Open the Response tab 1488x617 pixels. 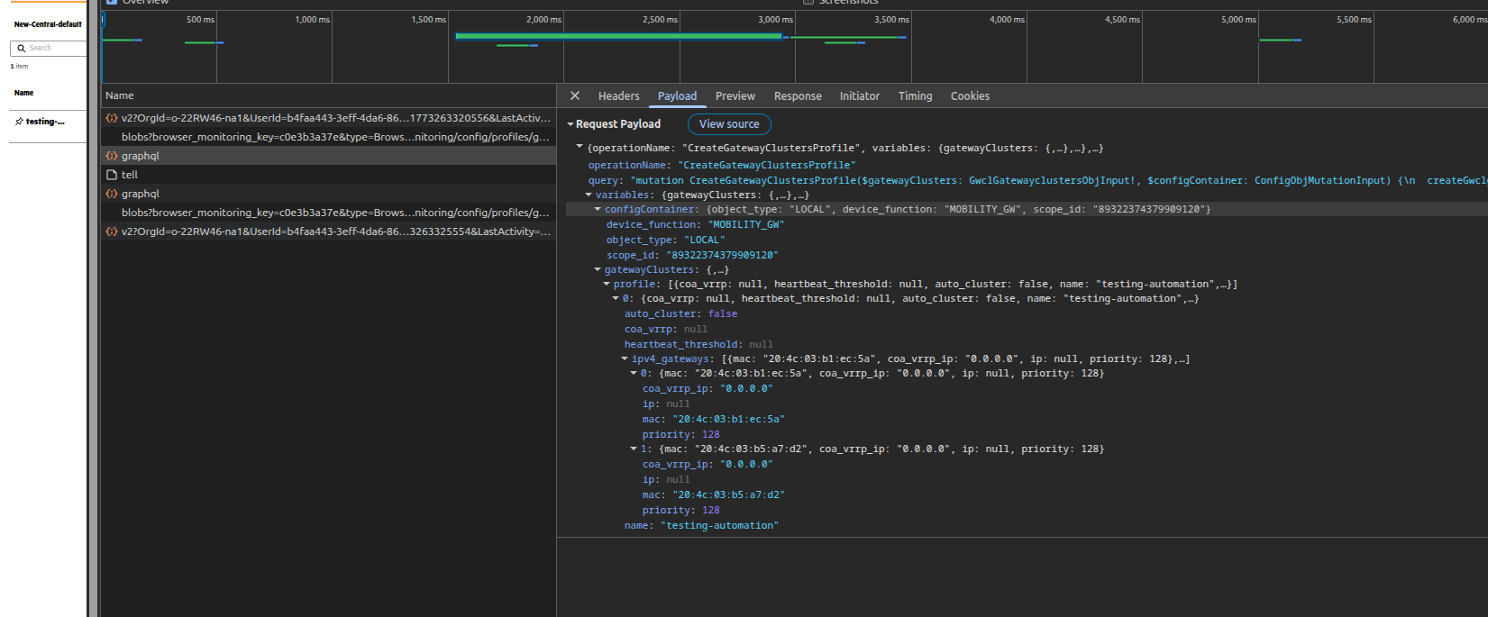(797, 96)
